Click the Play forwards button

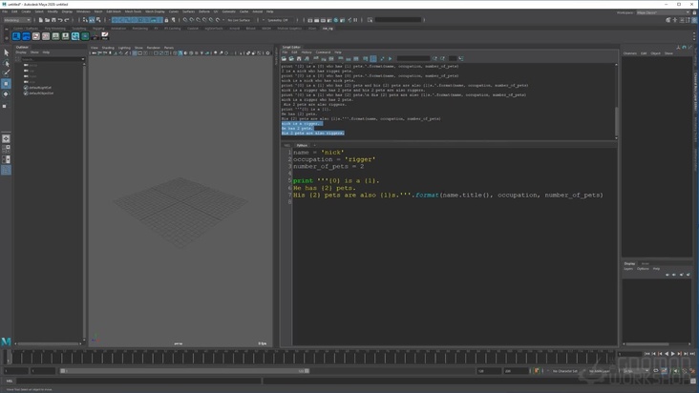click(x=673, y=353)
